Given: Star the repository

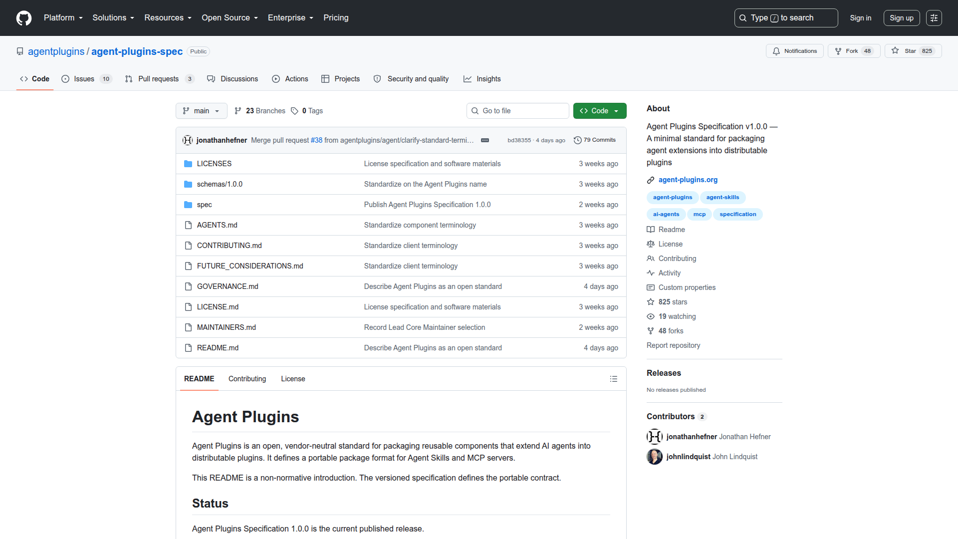Looking at the screenshot, I should 913,51.
